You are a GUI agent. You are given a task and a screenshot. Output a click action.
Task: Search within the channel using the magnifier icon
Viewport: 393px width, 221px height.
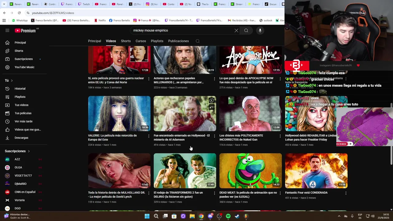point(198,41)
